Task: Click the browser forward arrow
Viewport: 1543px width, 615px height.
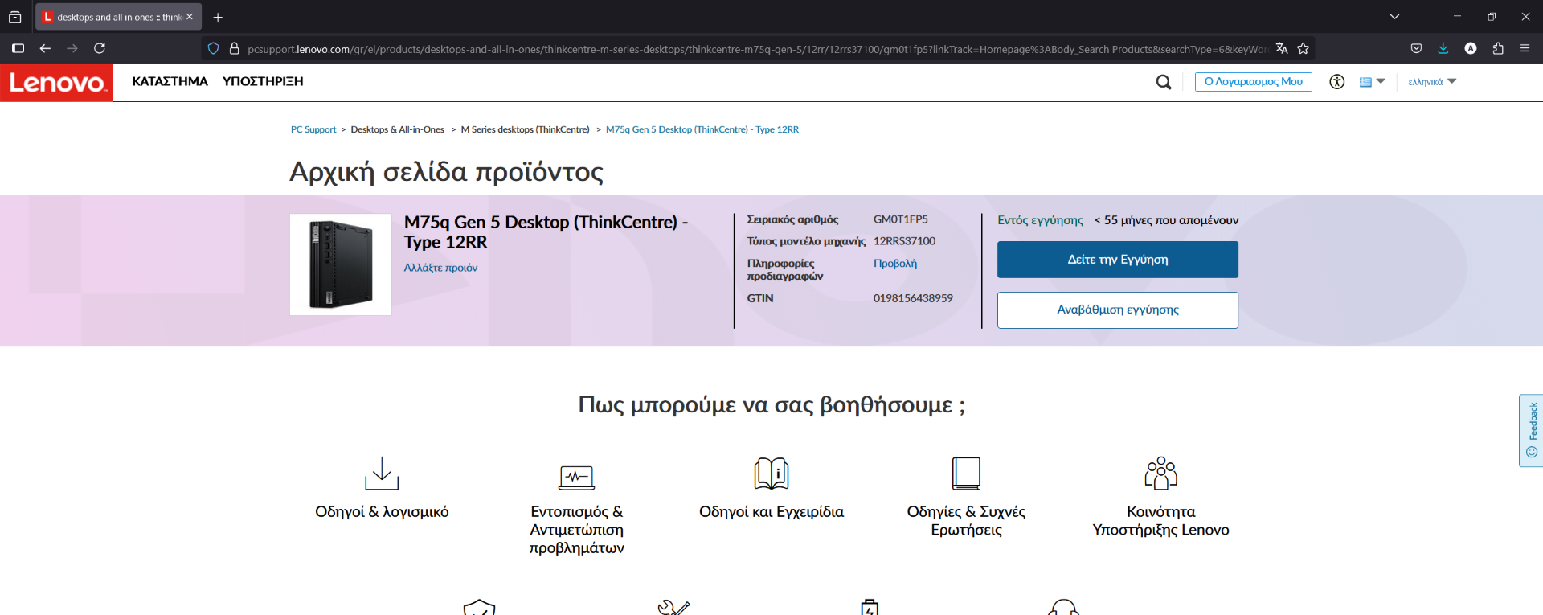Action: (72, 48)
